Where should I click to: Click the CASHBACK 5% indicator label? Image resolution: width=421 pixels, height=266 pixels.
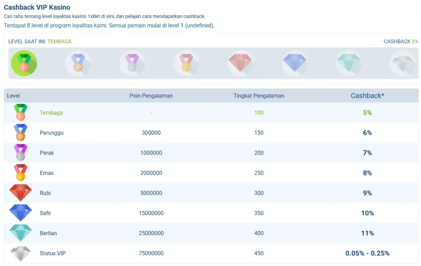401,42
